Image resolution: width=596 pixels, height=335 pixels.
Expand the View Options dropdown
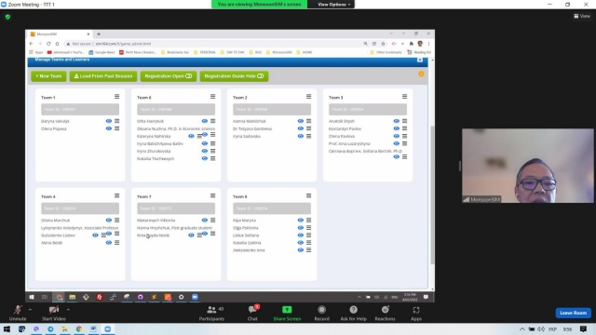[x=333, y=5]
